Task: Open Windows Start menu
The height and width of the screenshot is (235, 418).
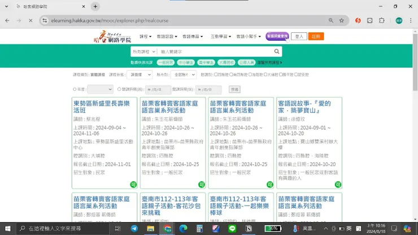Action: point(8,229)
